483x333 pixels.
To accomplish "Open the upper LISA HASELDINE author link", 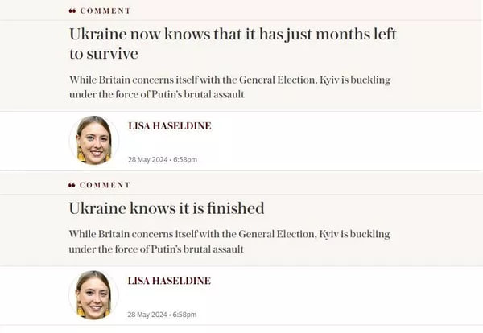I will 170,125.
